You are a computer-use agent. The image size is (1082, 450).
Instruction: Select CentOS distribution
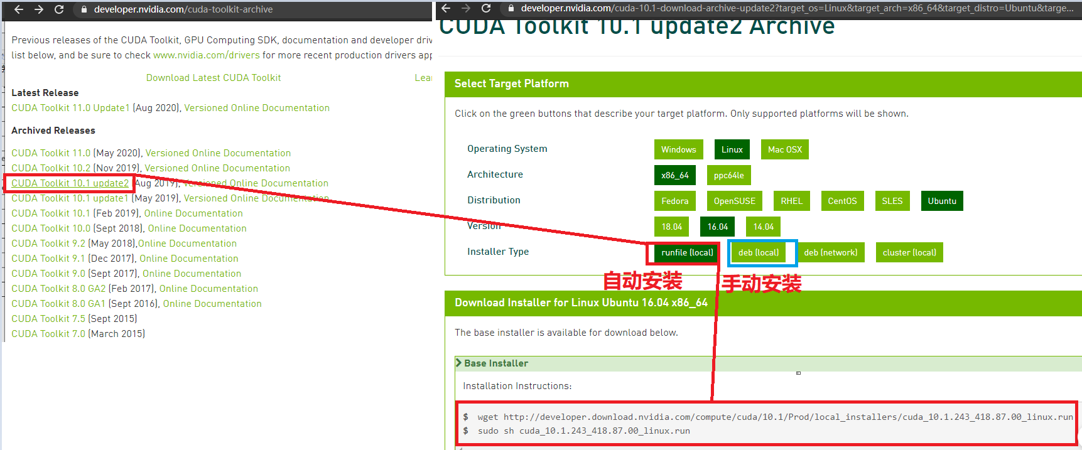(841, 201)
